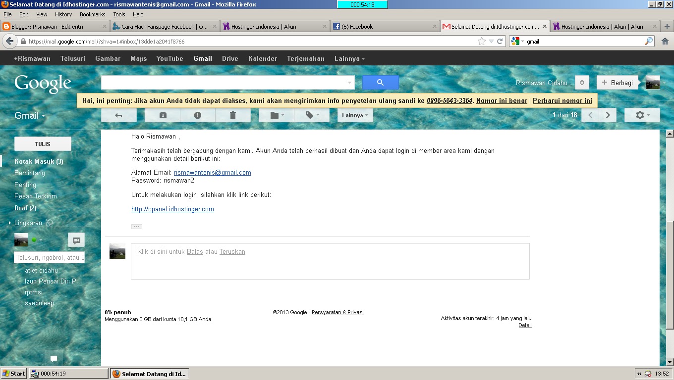Report spam using the exclamation icon
Screen dimensions: 674x380
tap(198, 115)
